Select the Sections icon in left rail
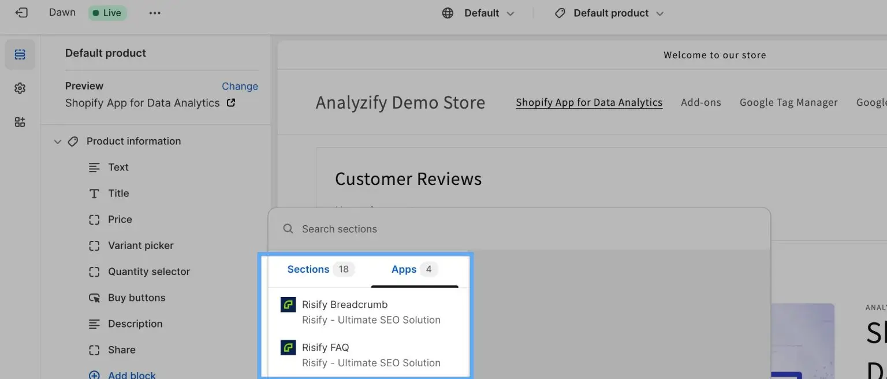 (x=20, y=54)
